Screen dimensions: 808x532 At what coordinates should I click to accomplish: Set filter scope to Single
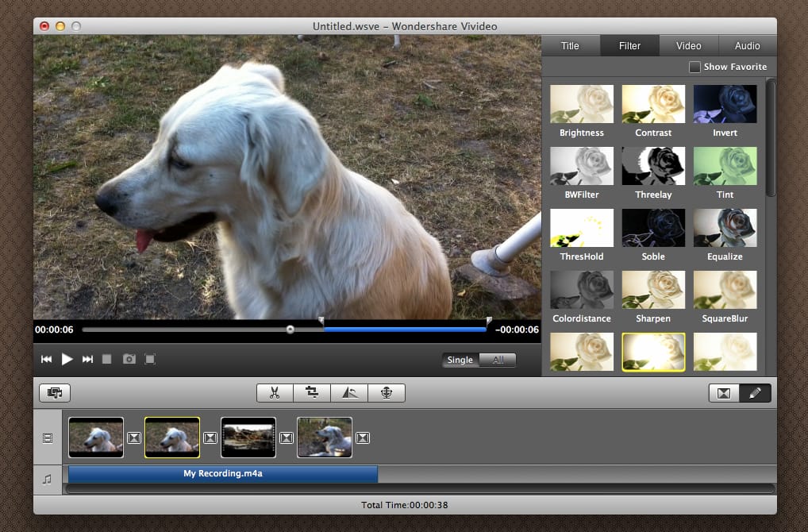(x=460, y=360)
